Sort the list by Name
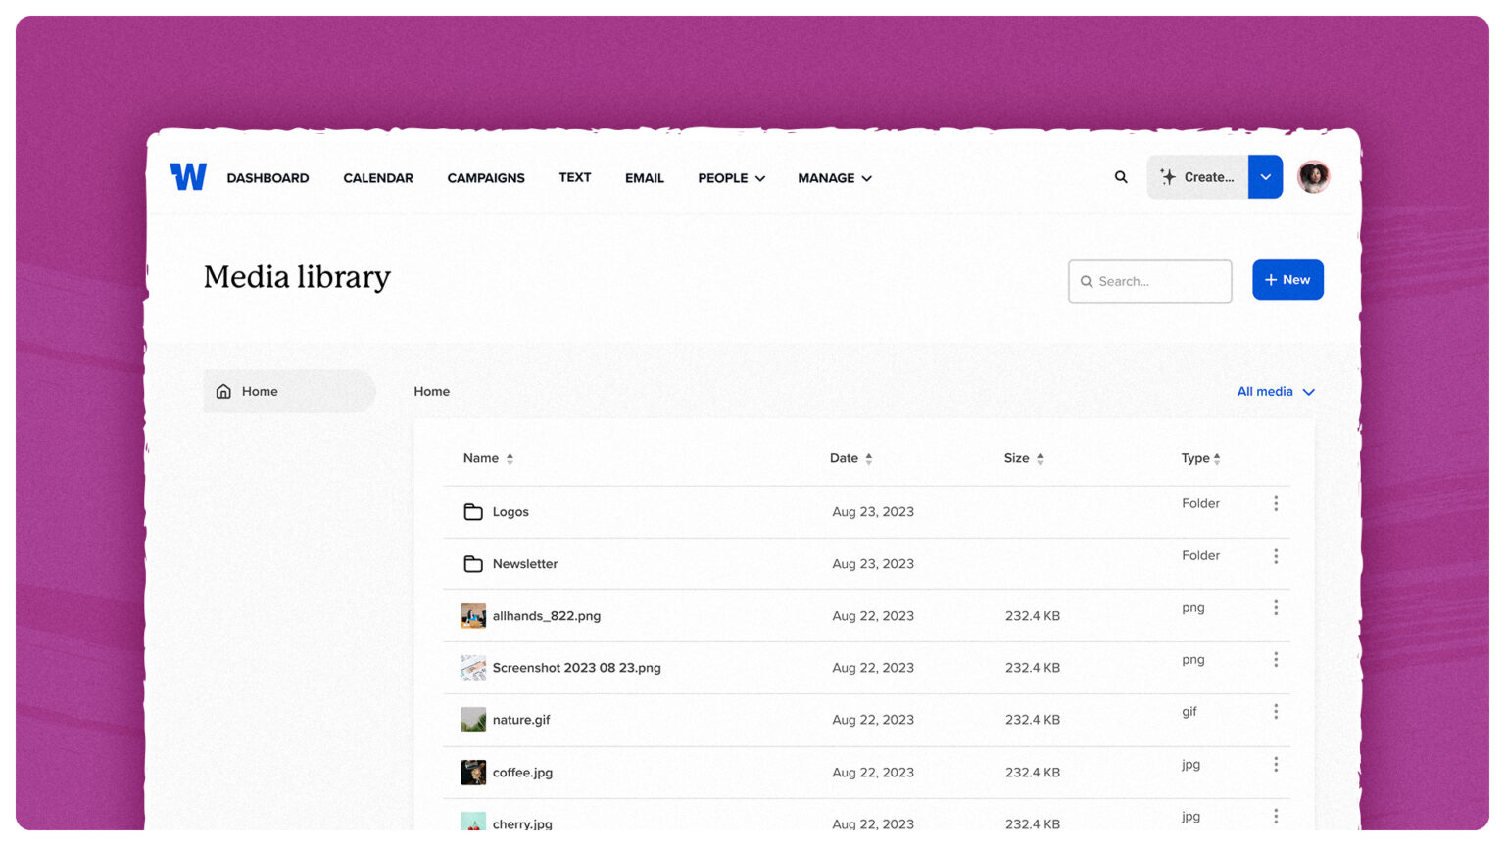1505x846 pixels. [488, 458]
